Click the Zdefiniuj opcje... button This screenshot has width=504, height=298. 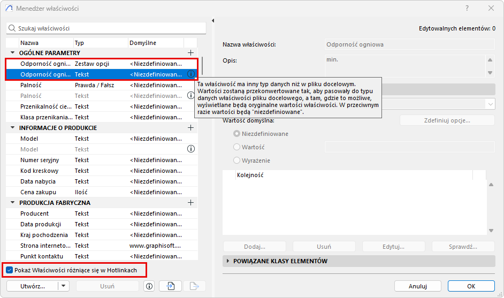tap(447, 120)
